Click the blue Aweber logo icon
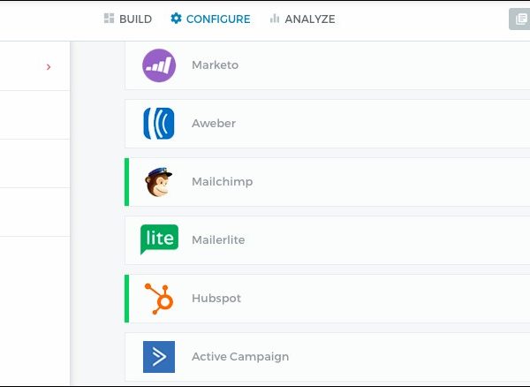The image size is (530, 387). tap(159, 124)
